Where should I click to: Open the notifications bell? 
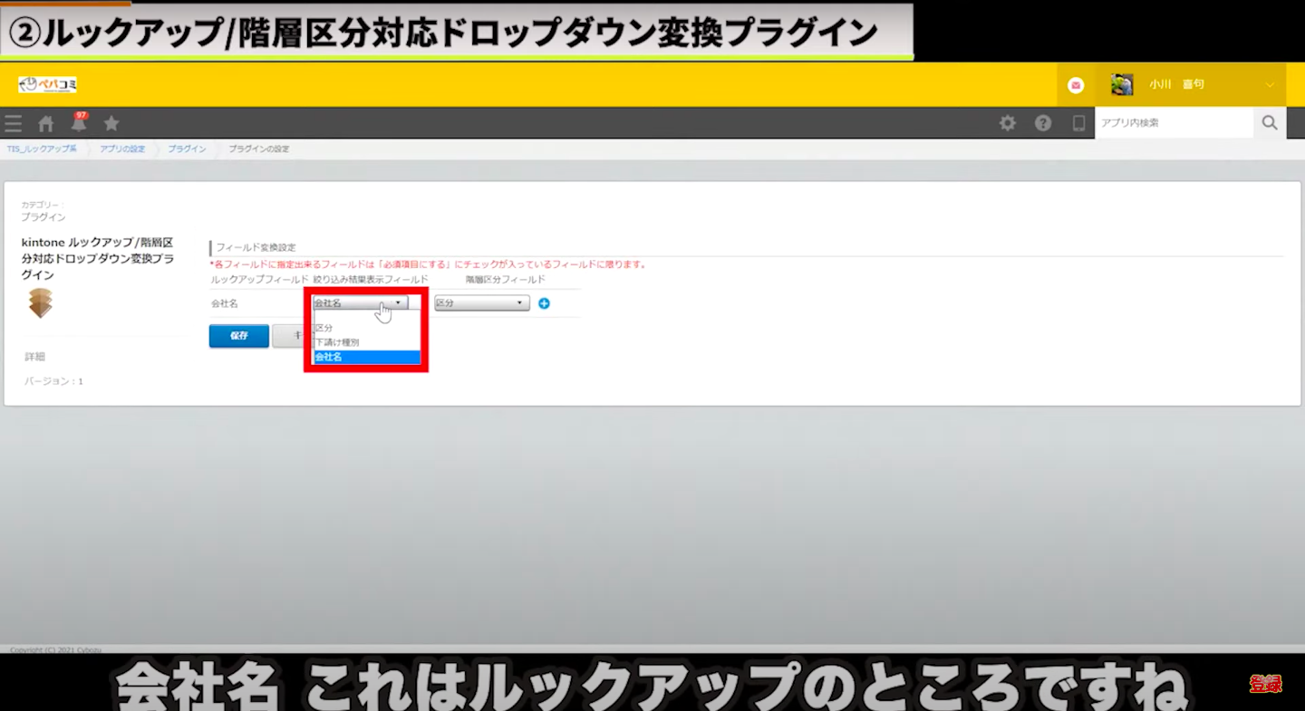click(79, 124)
